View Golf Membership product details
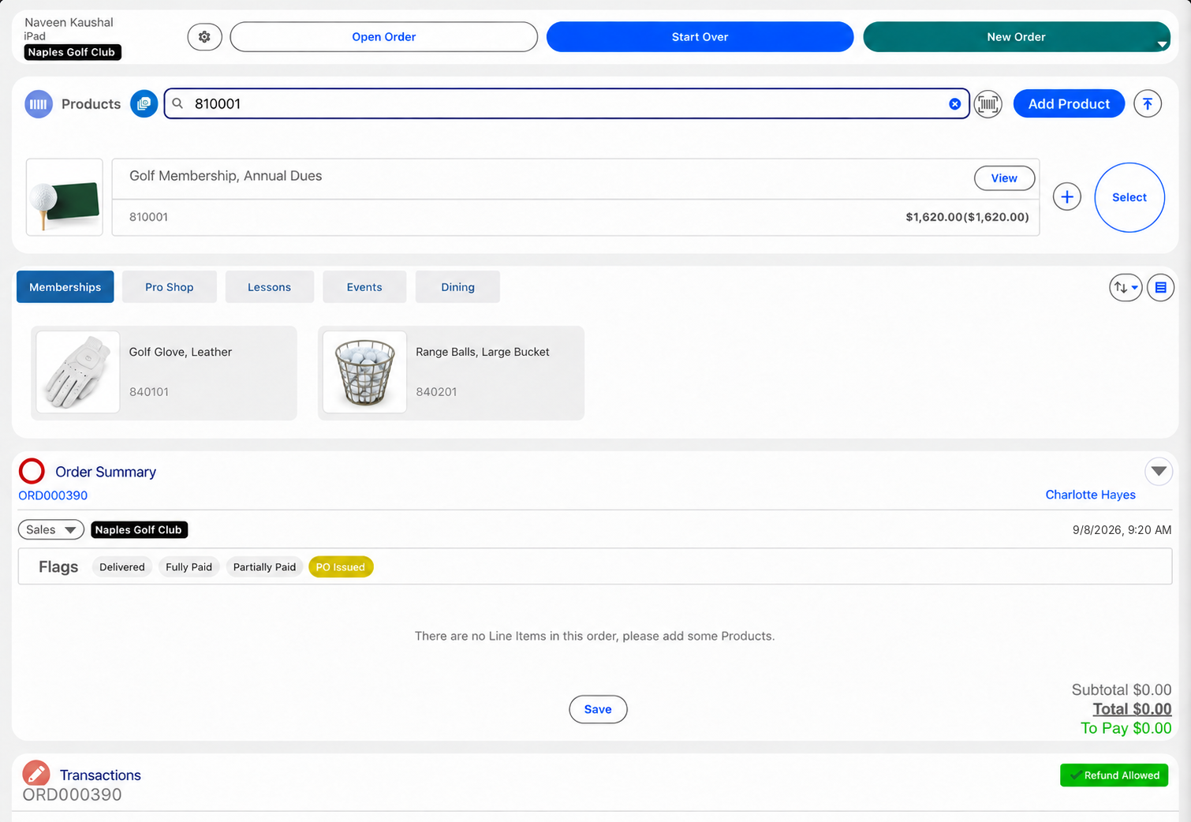 click(1004, 178)
